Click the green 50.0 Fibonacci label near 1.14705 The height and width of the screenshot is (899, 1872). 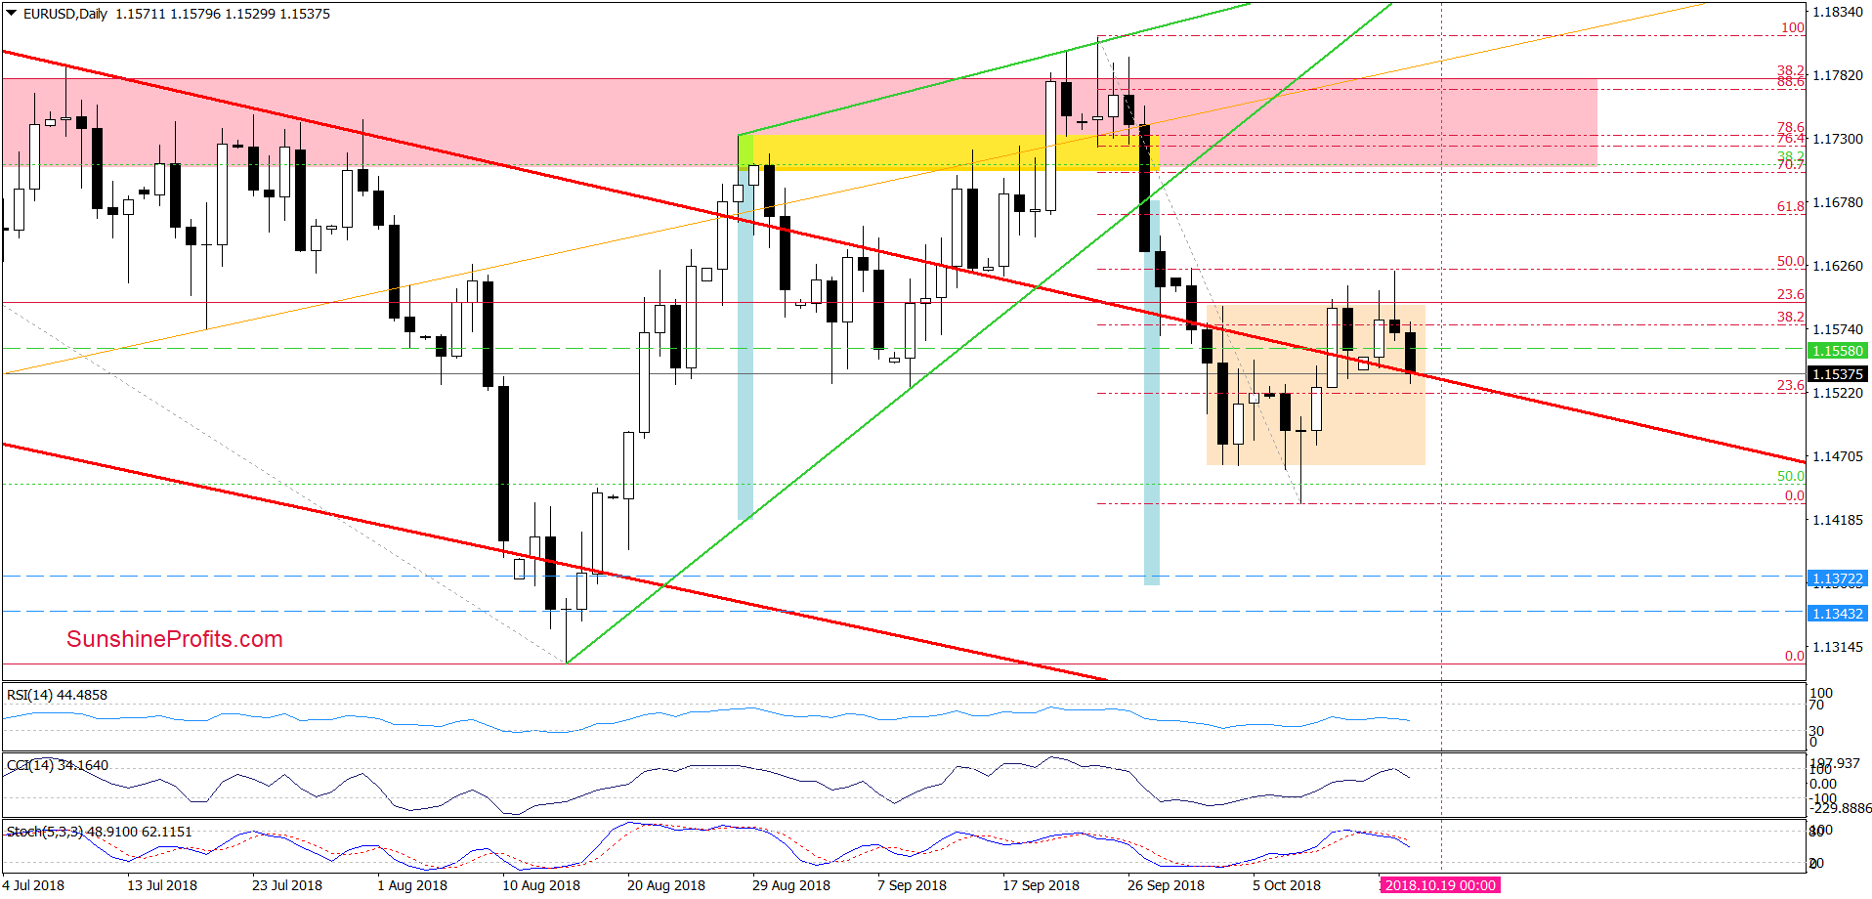tap(1791, 477)
